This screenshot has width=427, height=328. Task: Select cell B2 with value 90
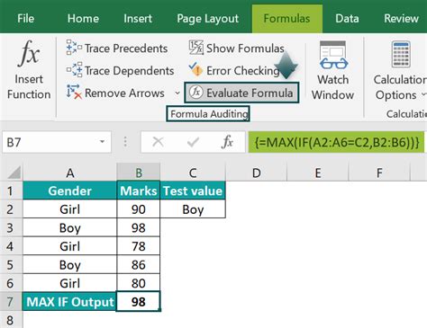[x=139, y=209]
